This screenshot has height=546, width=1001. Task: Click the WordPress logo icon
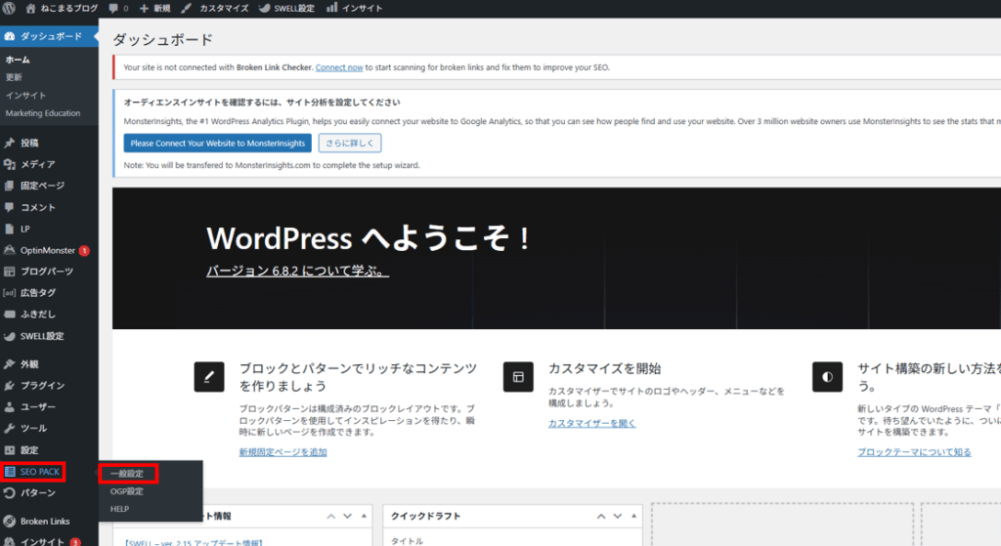tap(9, 8)
